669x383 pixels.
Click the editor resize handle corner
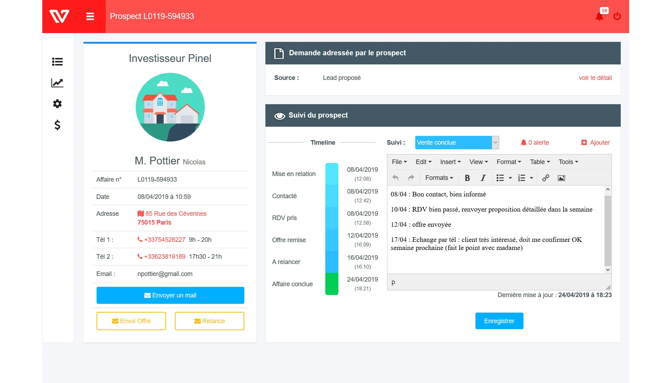pyautogui.click(x=608, y=287)
